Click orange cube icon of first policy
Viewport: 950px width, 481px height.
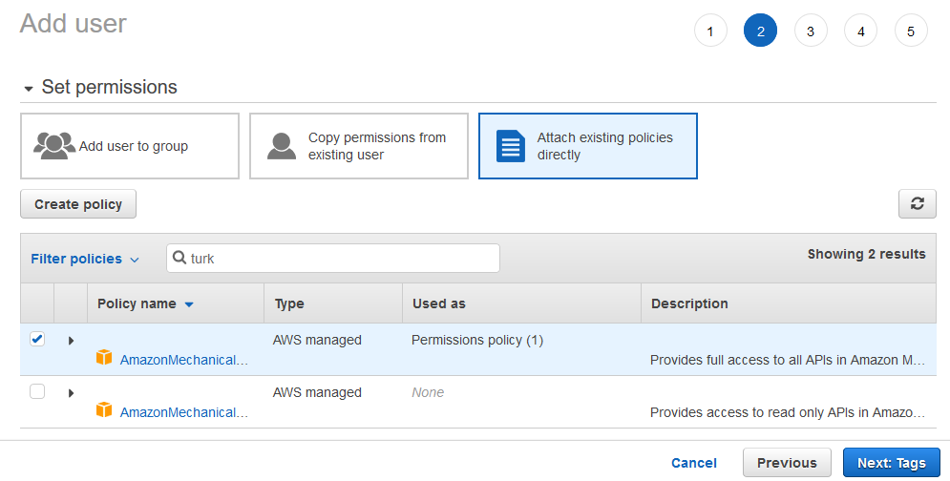pos(104,358)
